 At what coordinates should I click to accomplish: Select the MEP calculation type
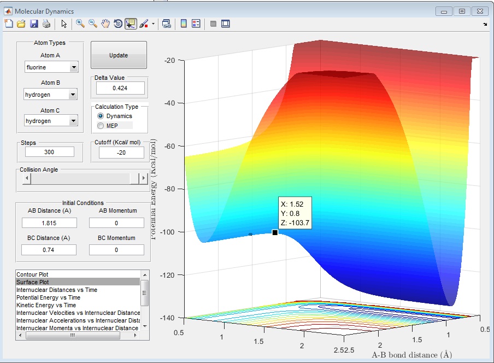coord(100,126)
